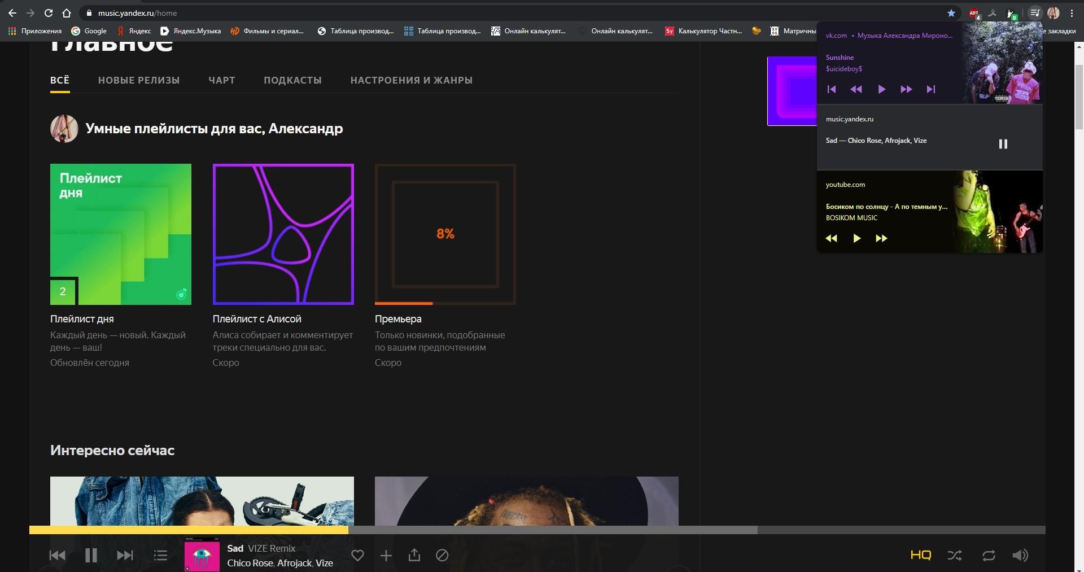1084x572 pixels.
Task: Open the Плейлист с Алисой cover
Action: (x=283, y=234)
